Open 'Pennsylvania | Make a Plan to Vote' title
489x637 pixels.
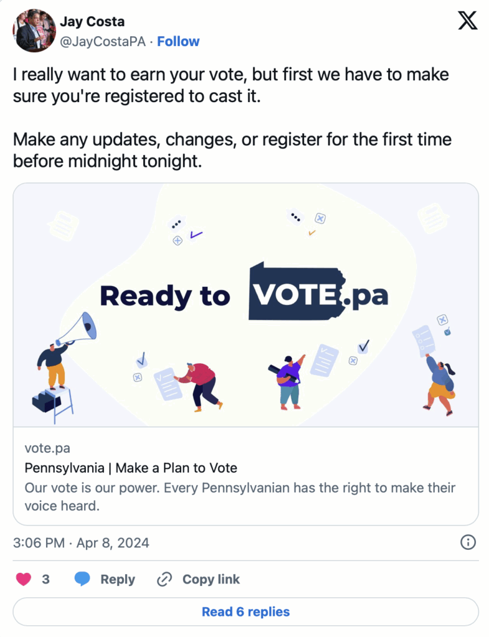[131, 468]
